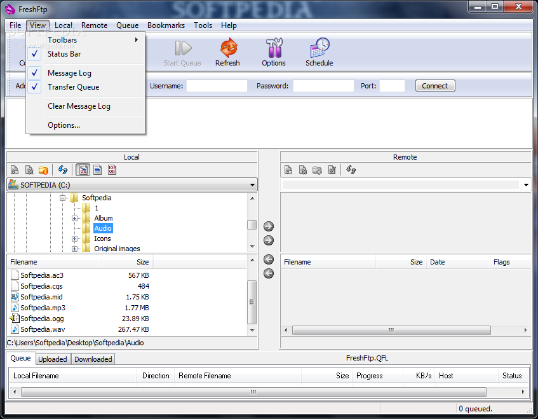Open the SOFTPEDIA (C:) drive dropdown
This screenshot has height=419, width=538.
point(252,185)
